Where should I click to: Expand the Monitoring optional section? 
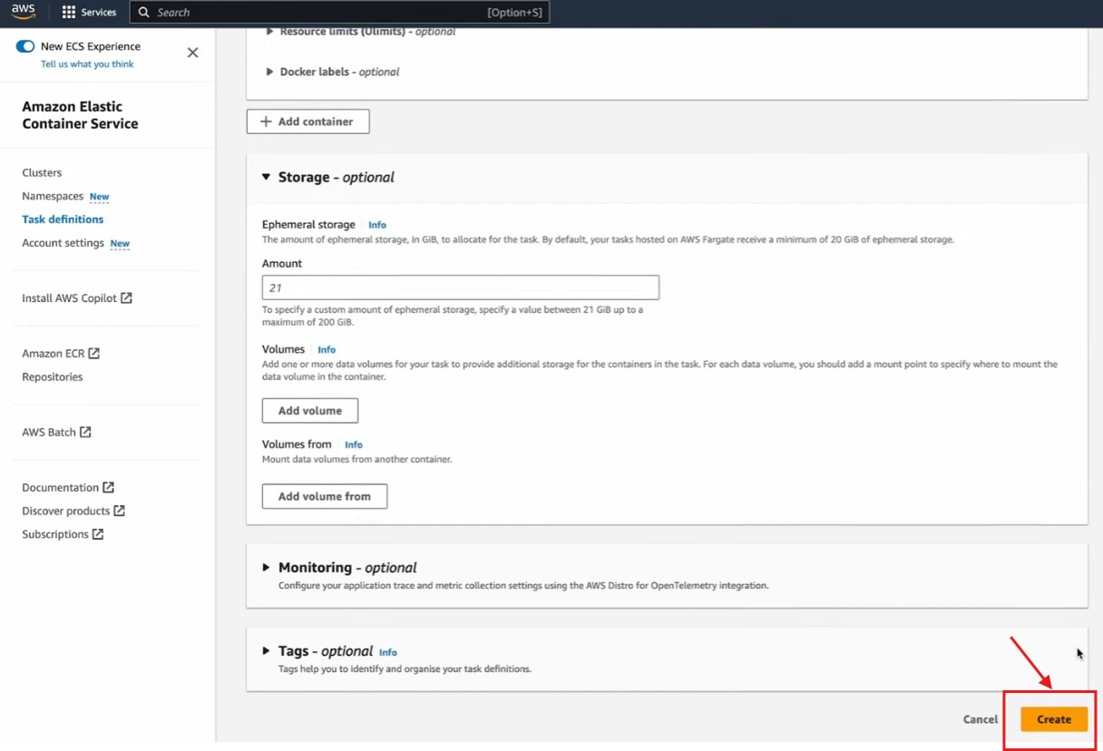click(x=267, y=567)
